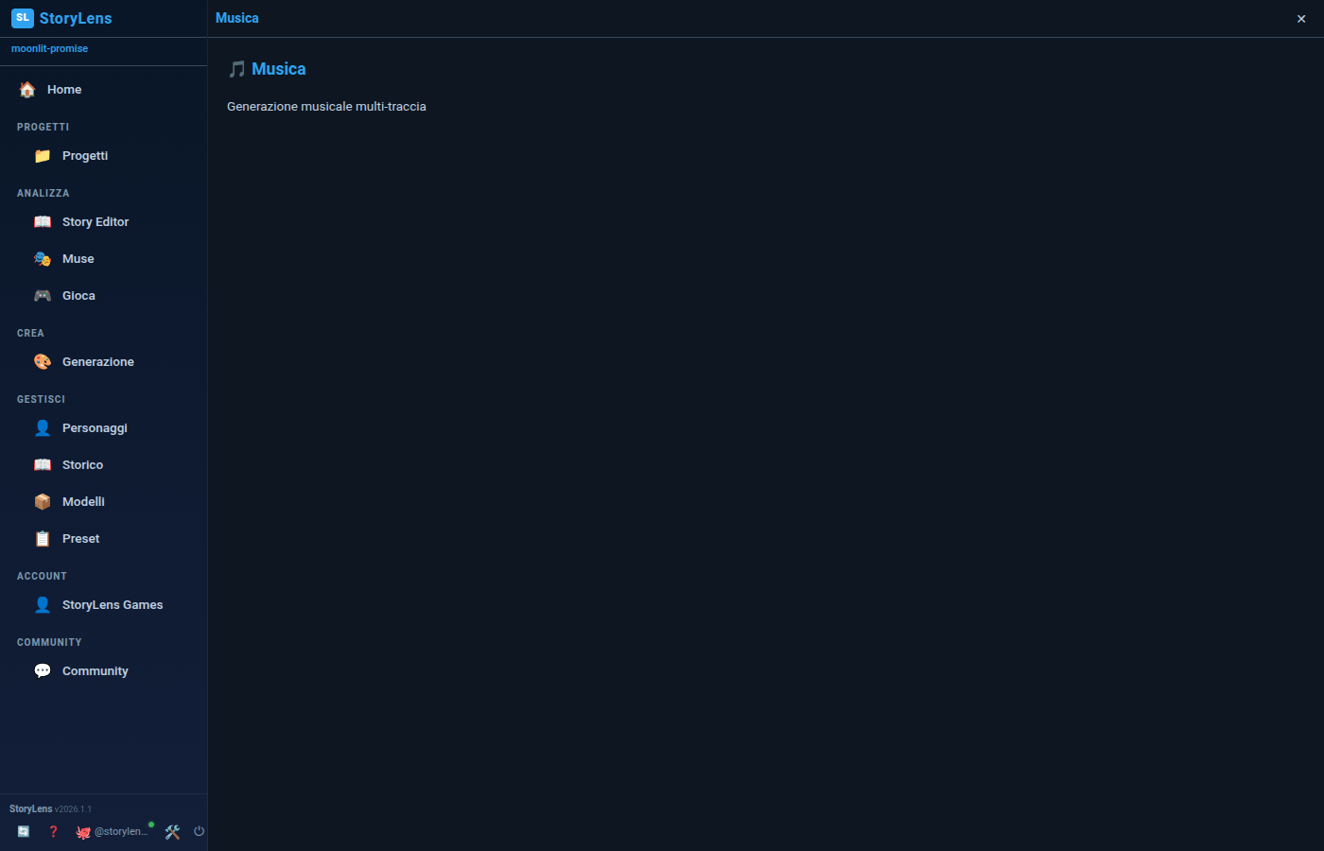Click the SL StoryLens logo badge
Screen dimensions: 1324x851
coord(23,18)
